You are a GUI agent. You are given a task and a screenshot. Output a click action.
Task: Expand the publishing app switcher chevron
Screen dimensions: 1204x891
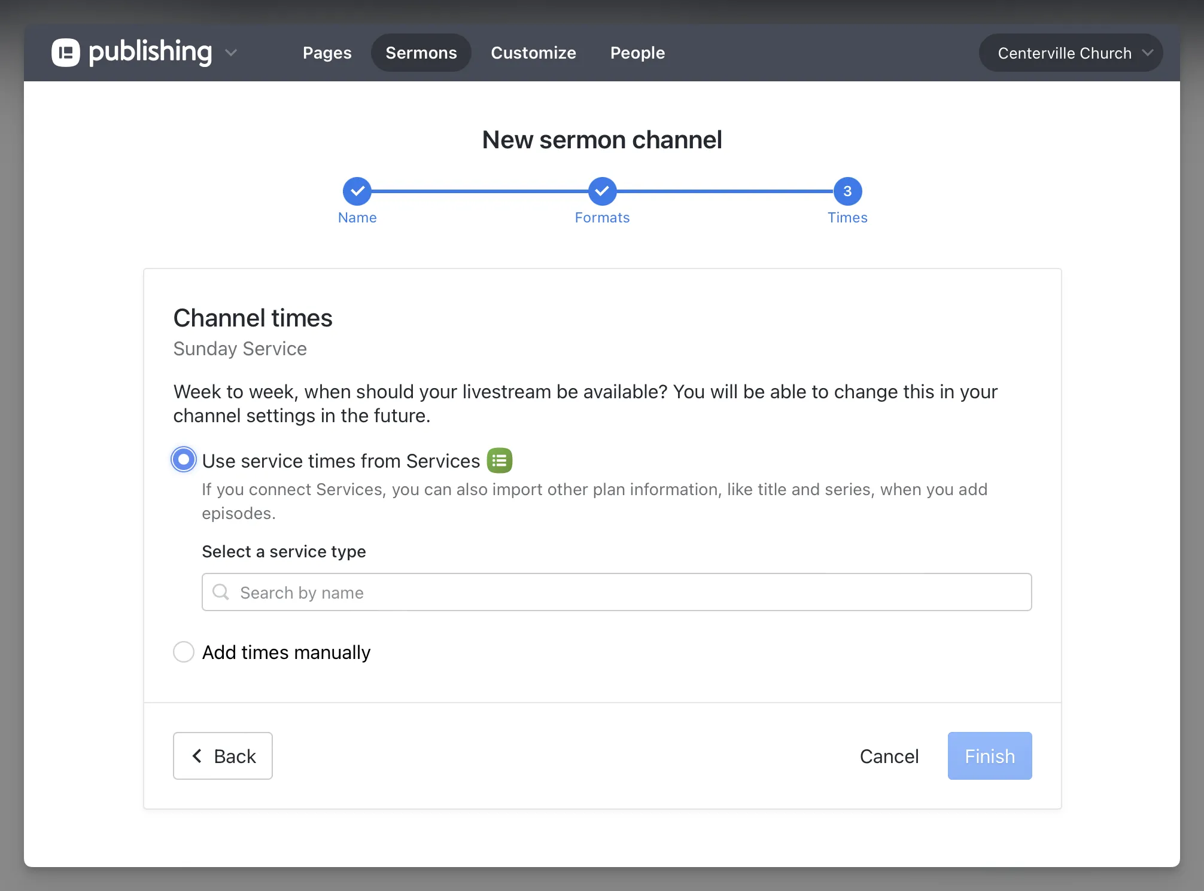[231, 53]
